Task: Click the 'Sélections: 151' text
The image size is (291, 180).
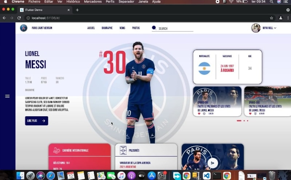Action: click(61, 163)
